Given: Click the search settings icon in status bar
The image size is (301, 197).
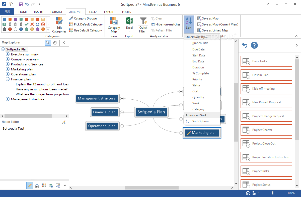Looking at the screenshot, I should coord(248,193).
